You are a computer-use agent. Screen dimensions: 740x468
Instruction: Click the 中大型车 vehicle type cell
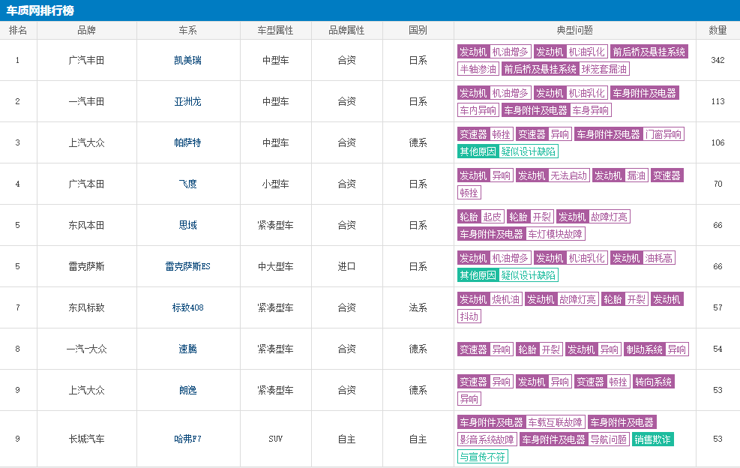(x=275, y=266)
